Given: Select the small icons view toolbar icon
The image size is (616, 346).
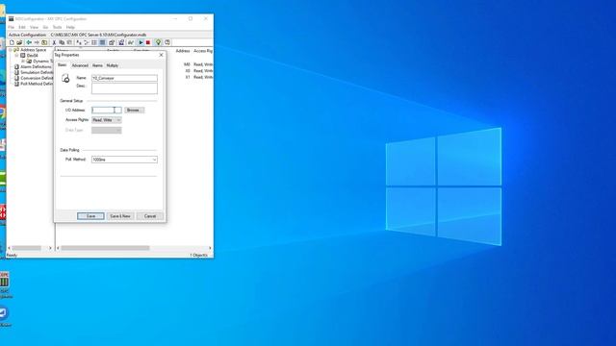Looking at the screenshot, I should [x=87, y=42].
